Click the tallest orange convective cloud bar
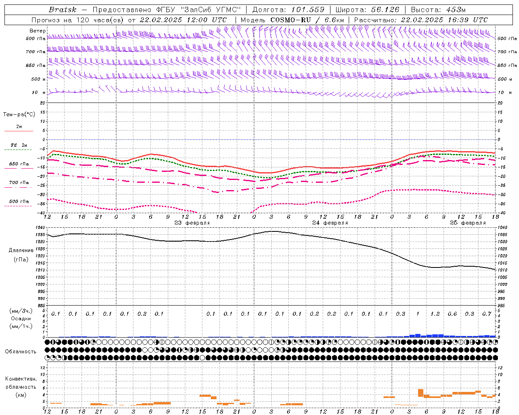 point(420,393)
